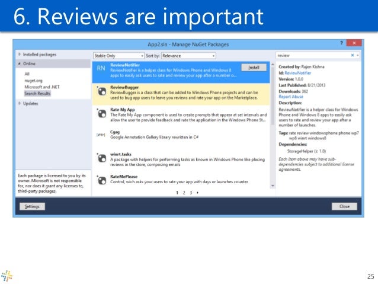Viewport: 378px width, 284px height.
Task: Click the package list scroll up arrow
Action: [x=273, y=65]
